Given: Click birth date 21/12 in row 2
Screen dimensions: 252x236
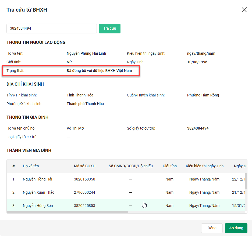Looking at the screenshot, I should pos(239,192).
